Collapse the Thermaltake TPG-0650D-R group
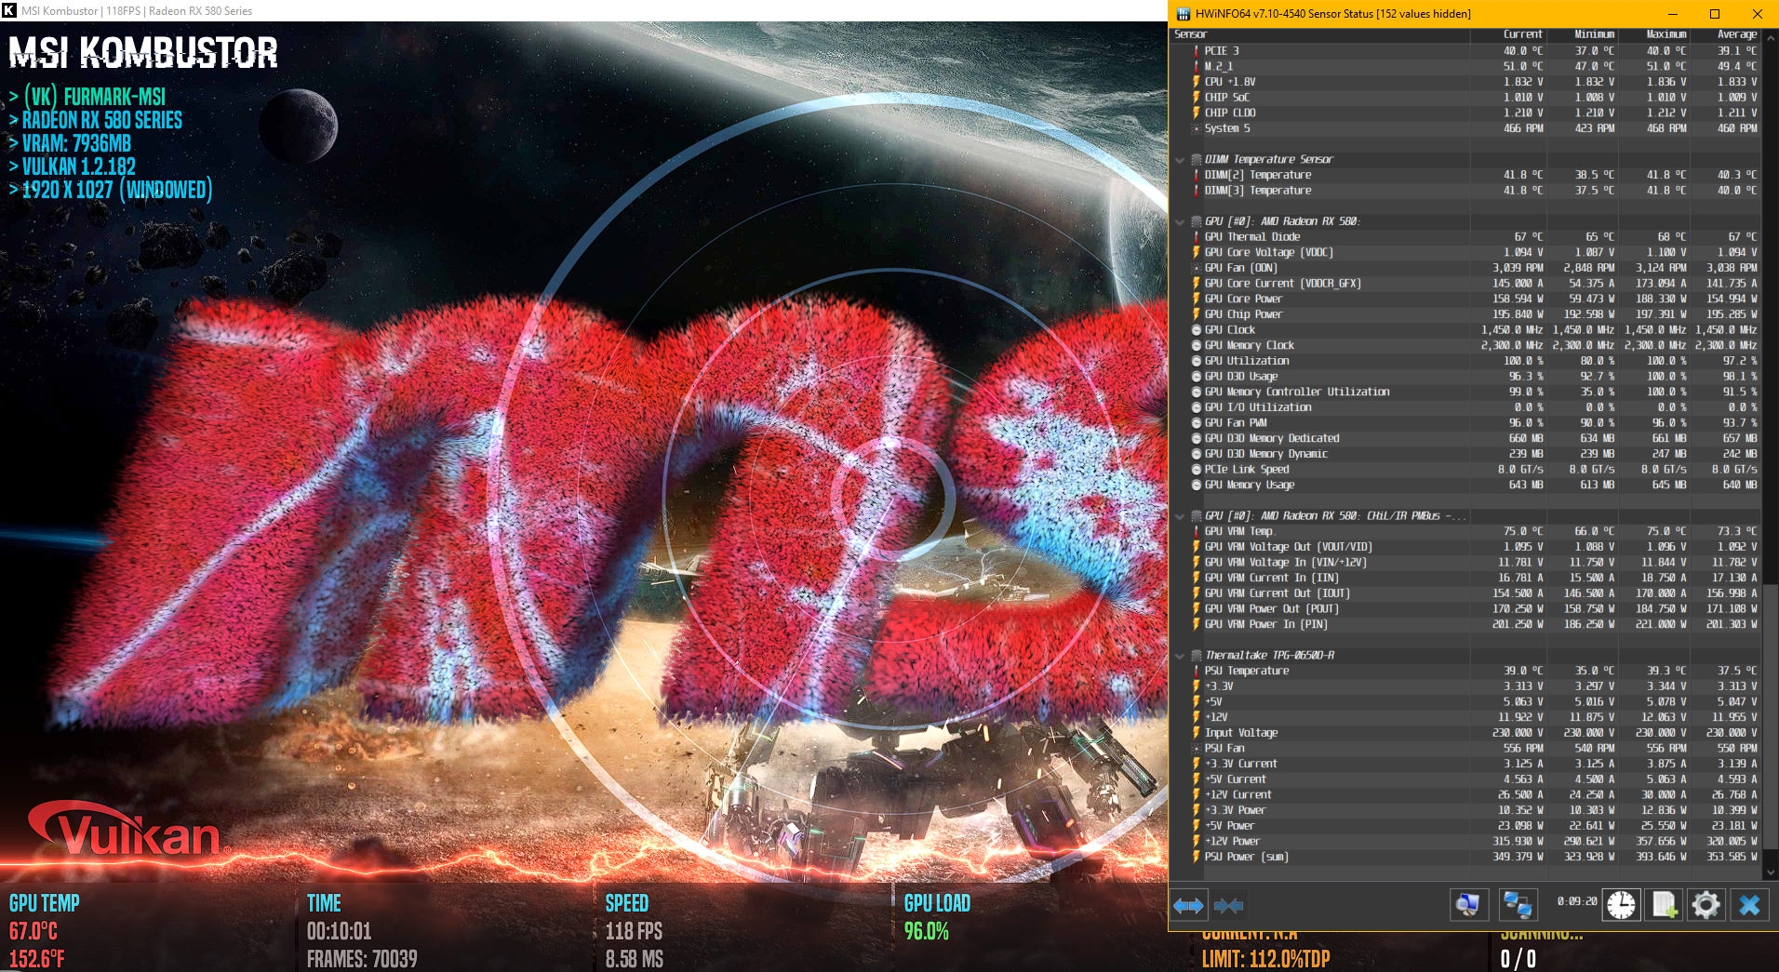 (1180, 656)
